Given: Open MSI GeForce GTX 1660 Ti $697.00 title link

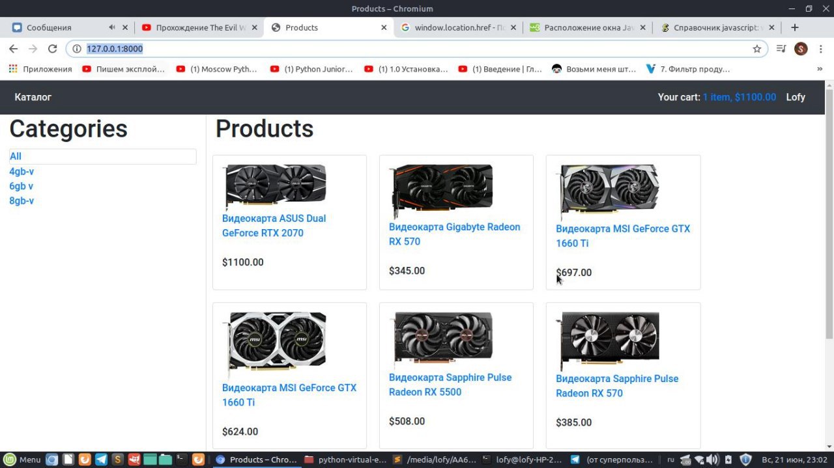Looking at the screenshot, I should 623,236.
